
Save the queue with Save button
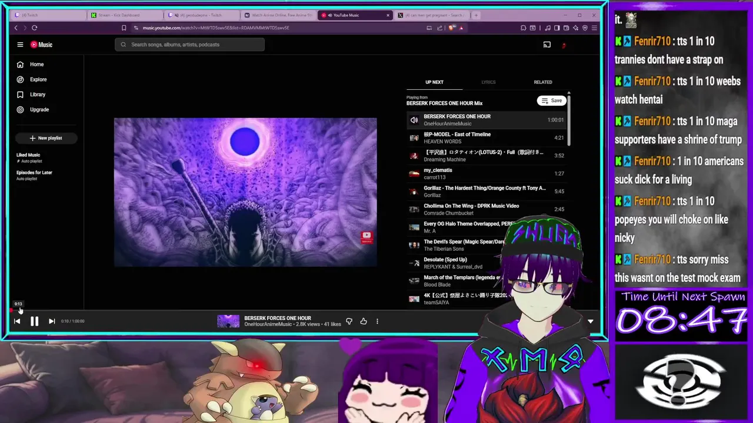(x=552, y=100)
